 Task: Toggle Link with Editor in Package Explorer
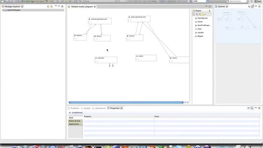click(x=51, y=7)
